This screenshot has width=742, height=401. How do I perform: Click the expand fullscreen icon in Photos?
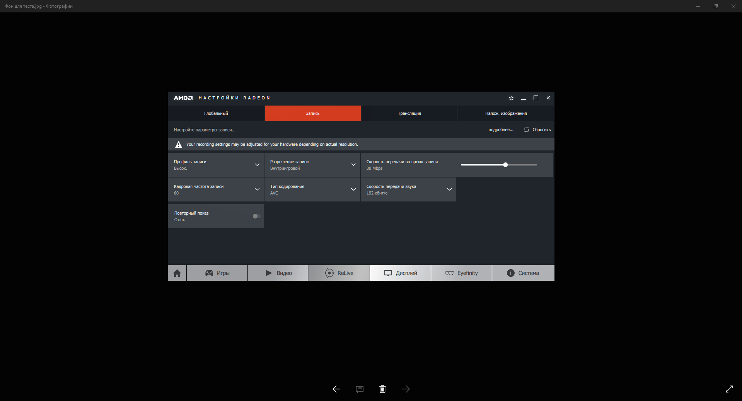729,389
